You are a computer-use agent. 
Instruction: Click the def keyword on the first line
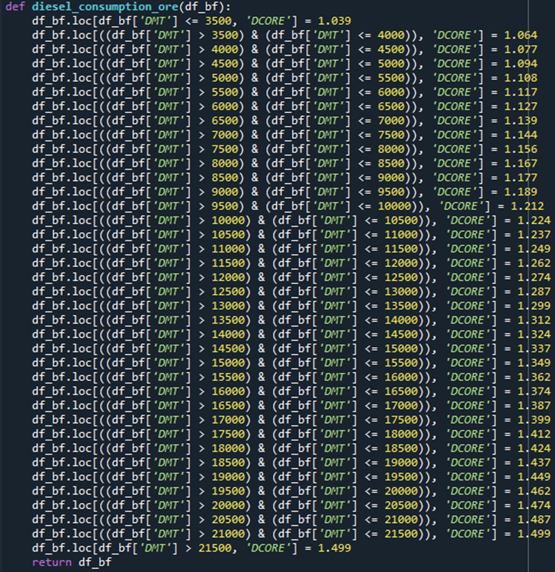point(15,7)
